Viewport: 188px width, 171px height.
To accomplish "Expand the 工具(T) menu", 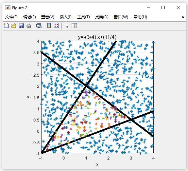I will click(83, 17).
